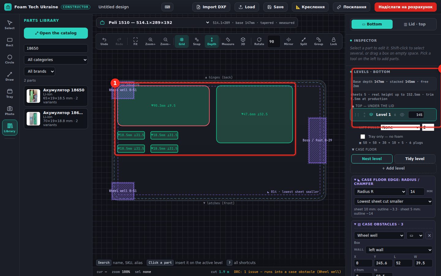Enable 'Tray only — no foam' checkbox
This screenshot has width=441, height=276.
pos(363,136)
